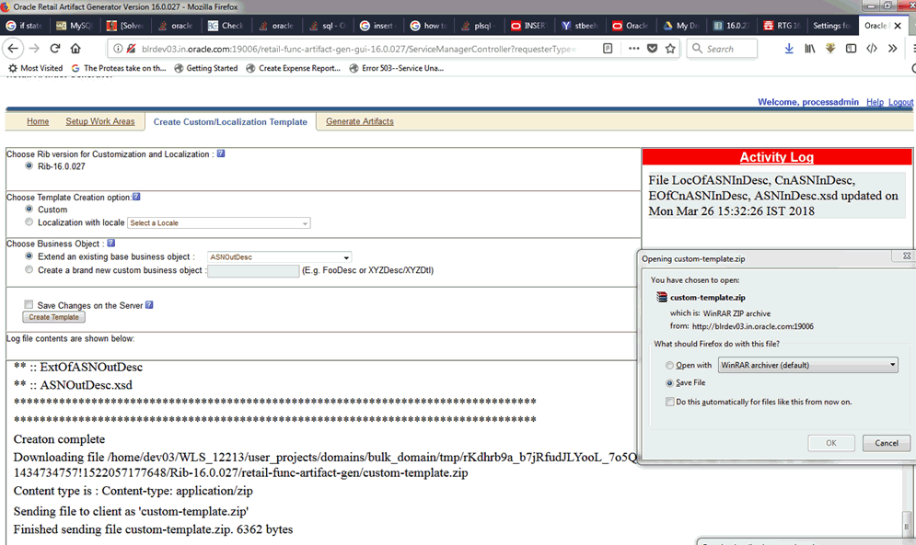Open the Select a Locale dropdown
916x545 pixels.
tap(219, 223)
